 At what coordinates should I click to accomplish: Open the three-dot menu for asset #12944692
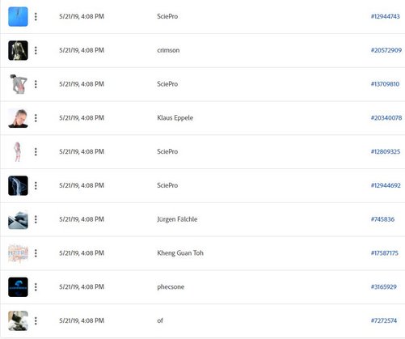pos(36,185)
